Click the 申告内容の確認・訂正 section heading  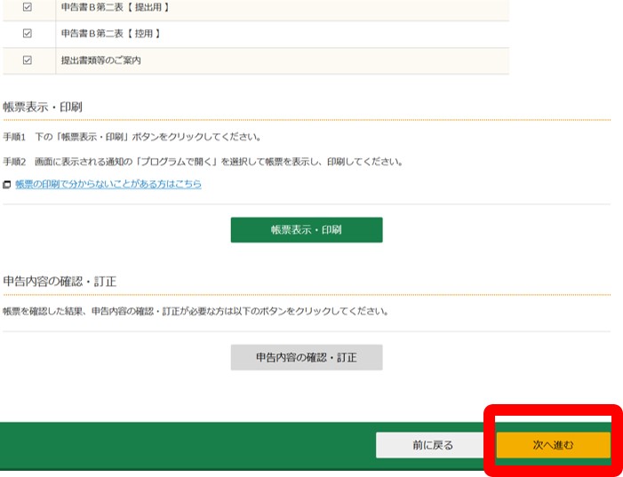pos(60,282)
